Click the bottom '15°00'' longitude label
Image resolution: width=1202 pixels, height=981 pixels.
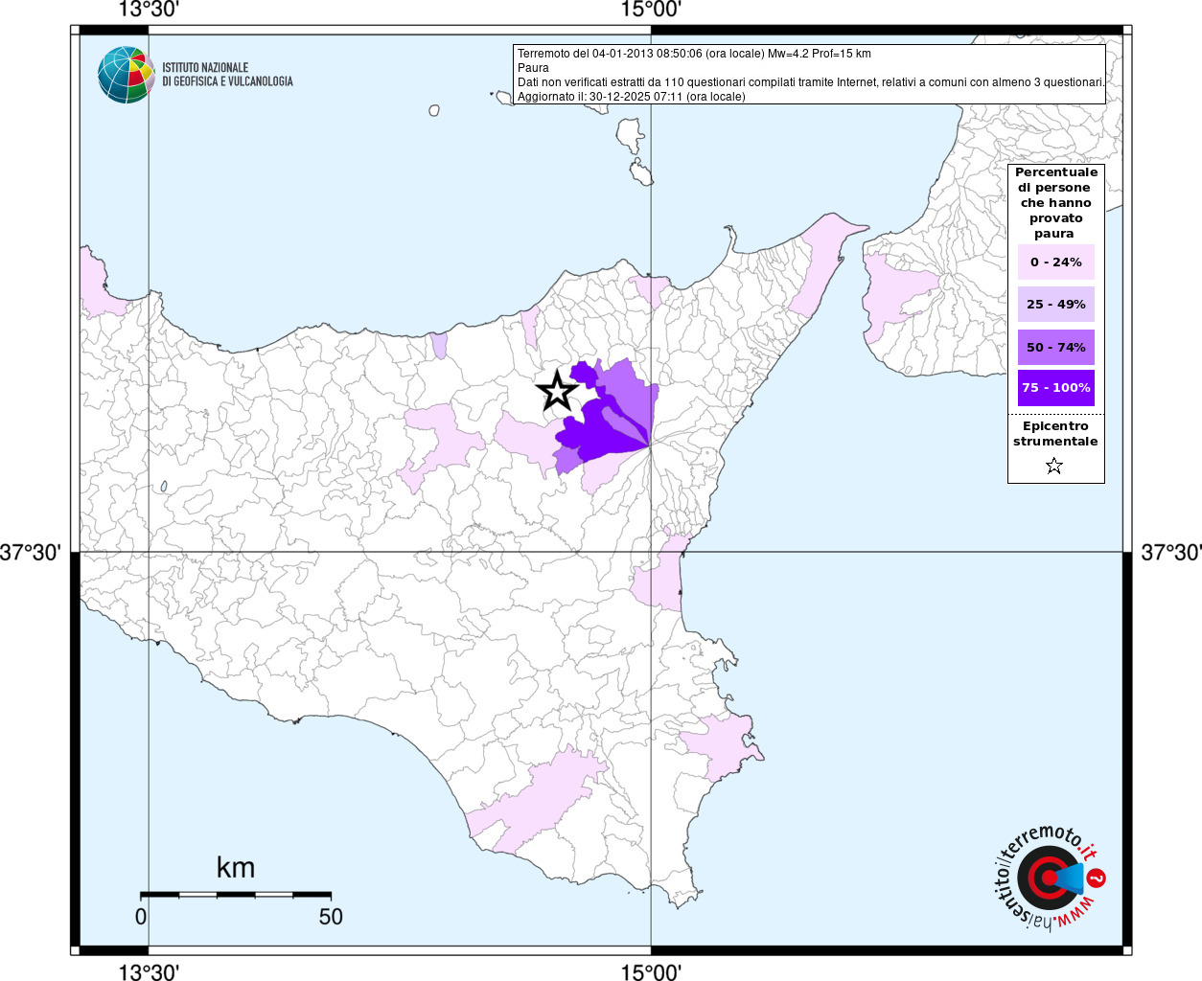pos(651,971)
